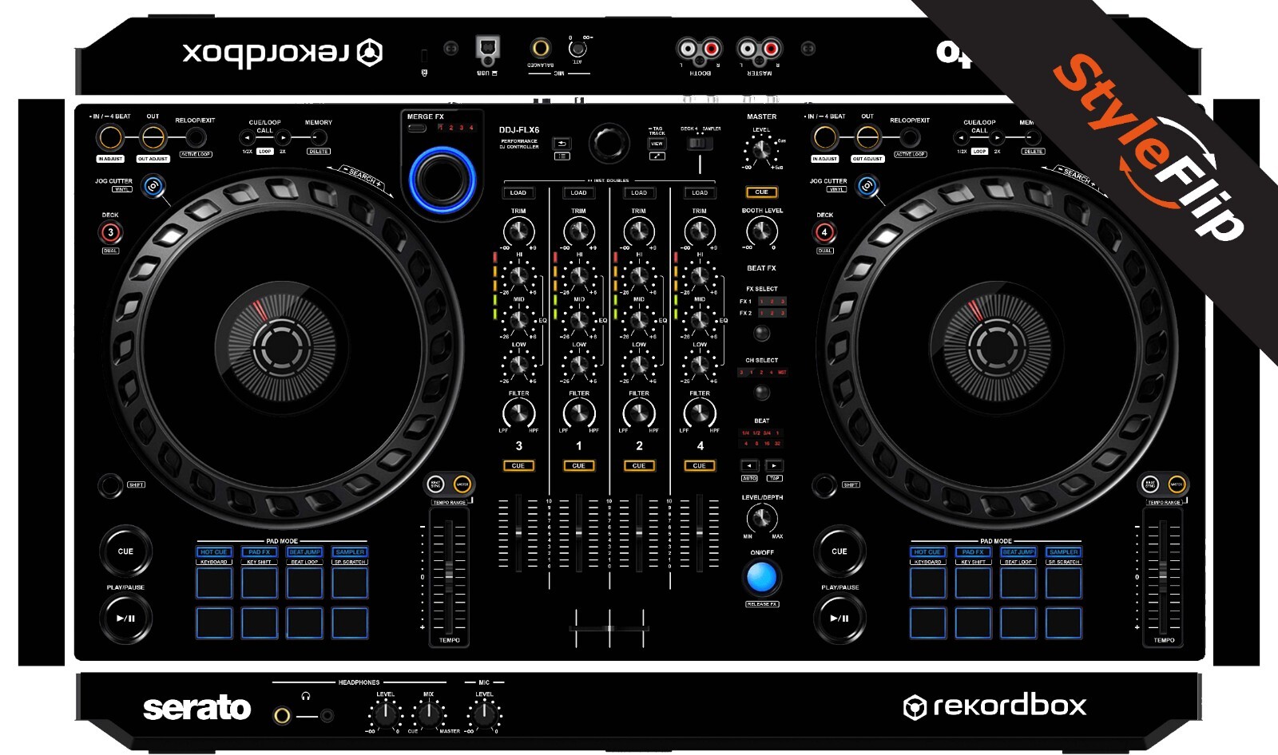1278x755 pixels.
Task: Toggle channel 1 headphone CUE button
Action: click(x=579, y=465)
